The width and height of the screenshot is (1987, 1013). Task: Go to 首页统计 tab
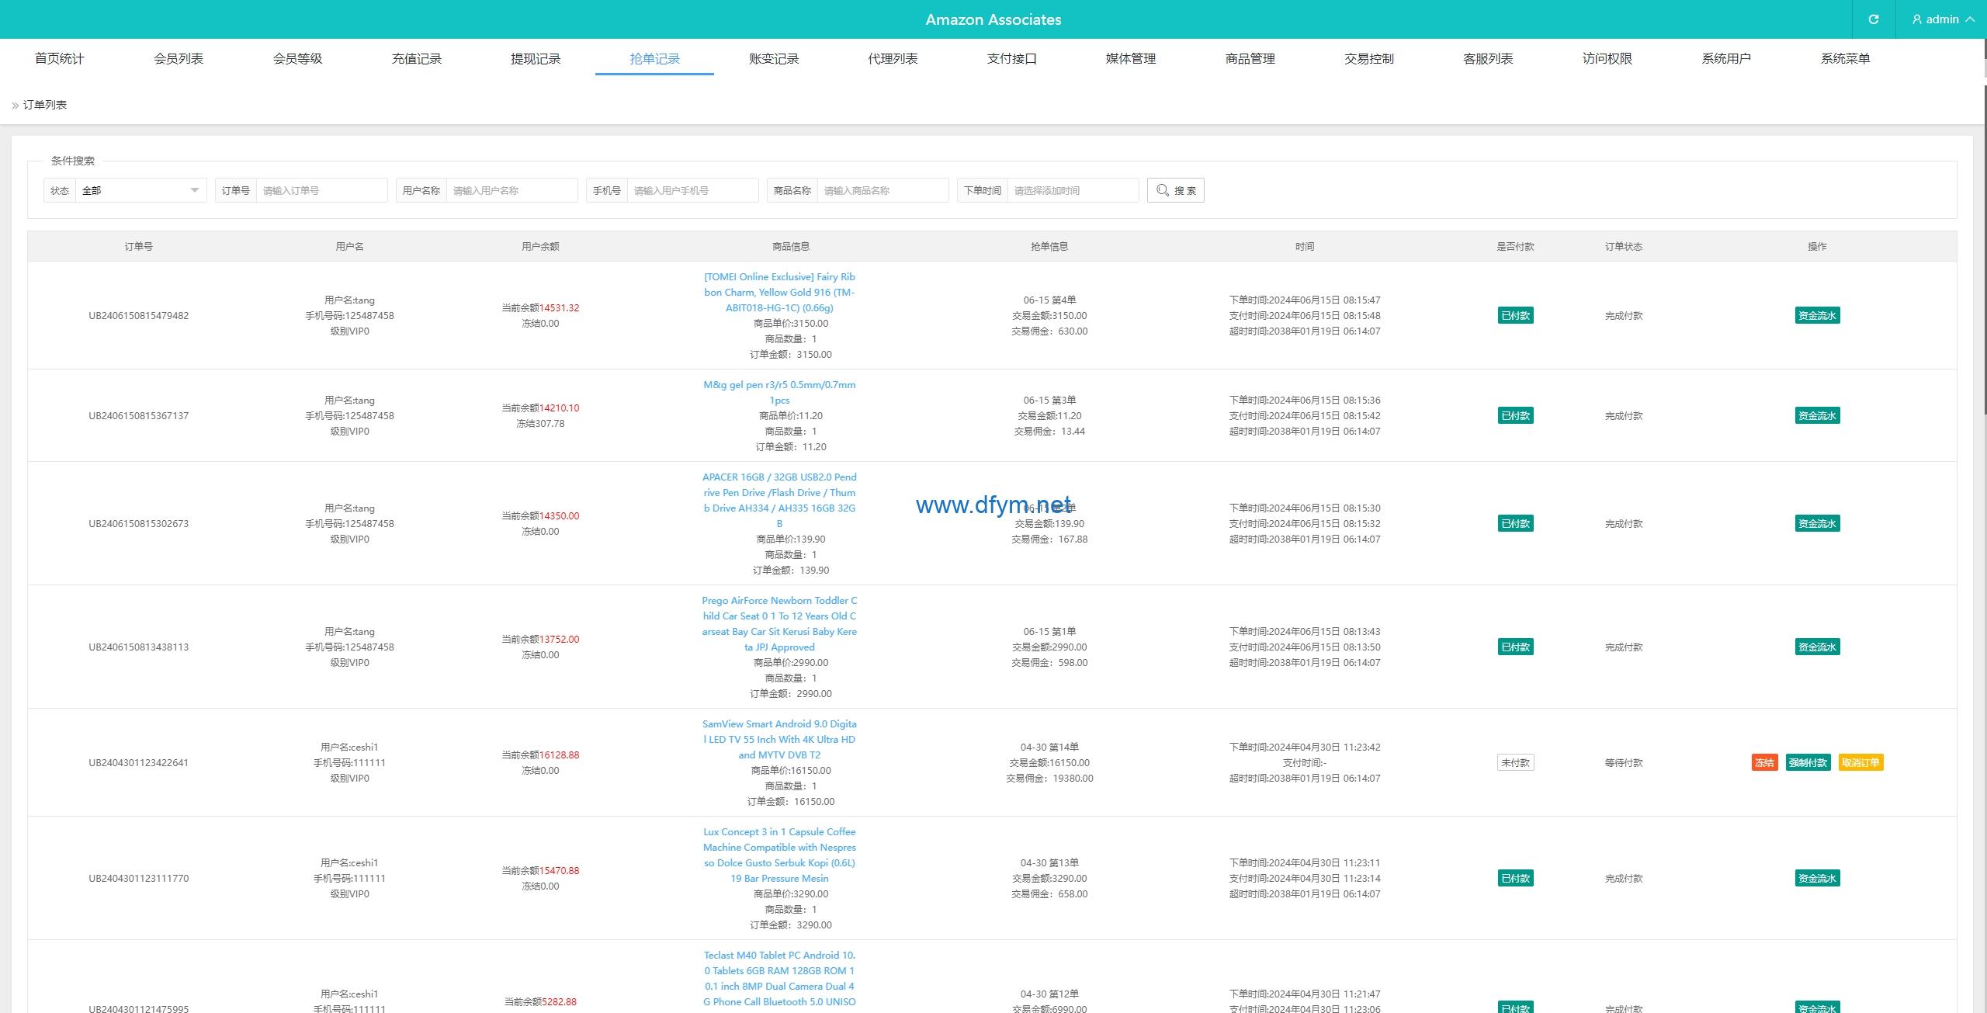pos(60,58)
